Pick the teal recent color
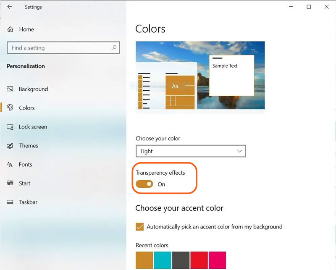Viewport: 336px width, 270px height. pos(163,260)
